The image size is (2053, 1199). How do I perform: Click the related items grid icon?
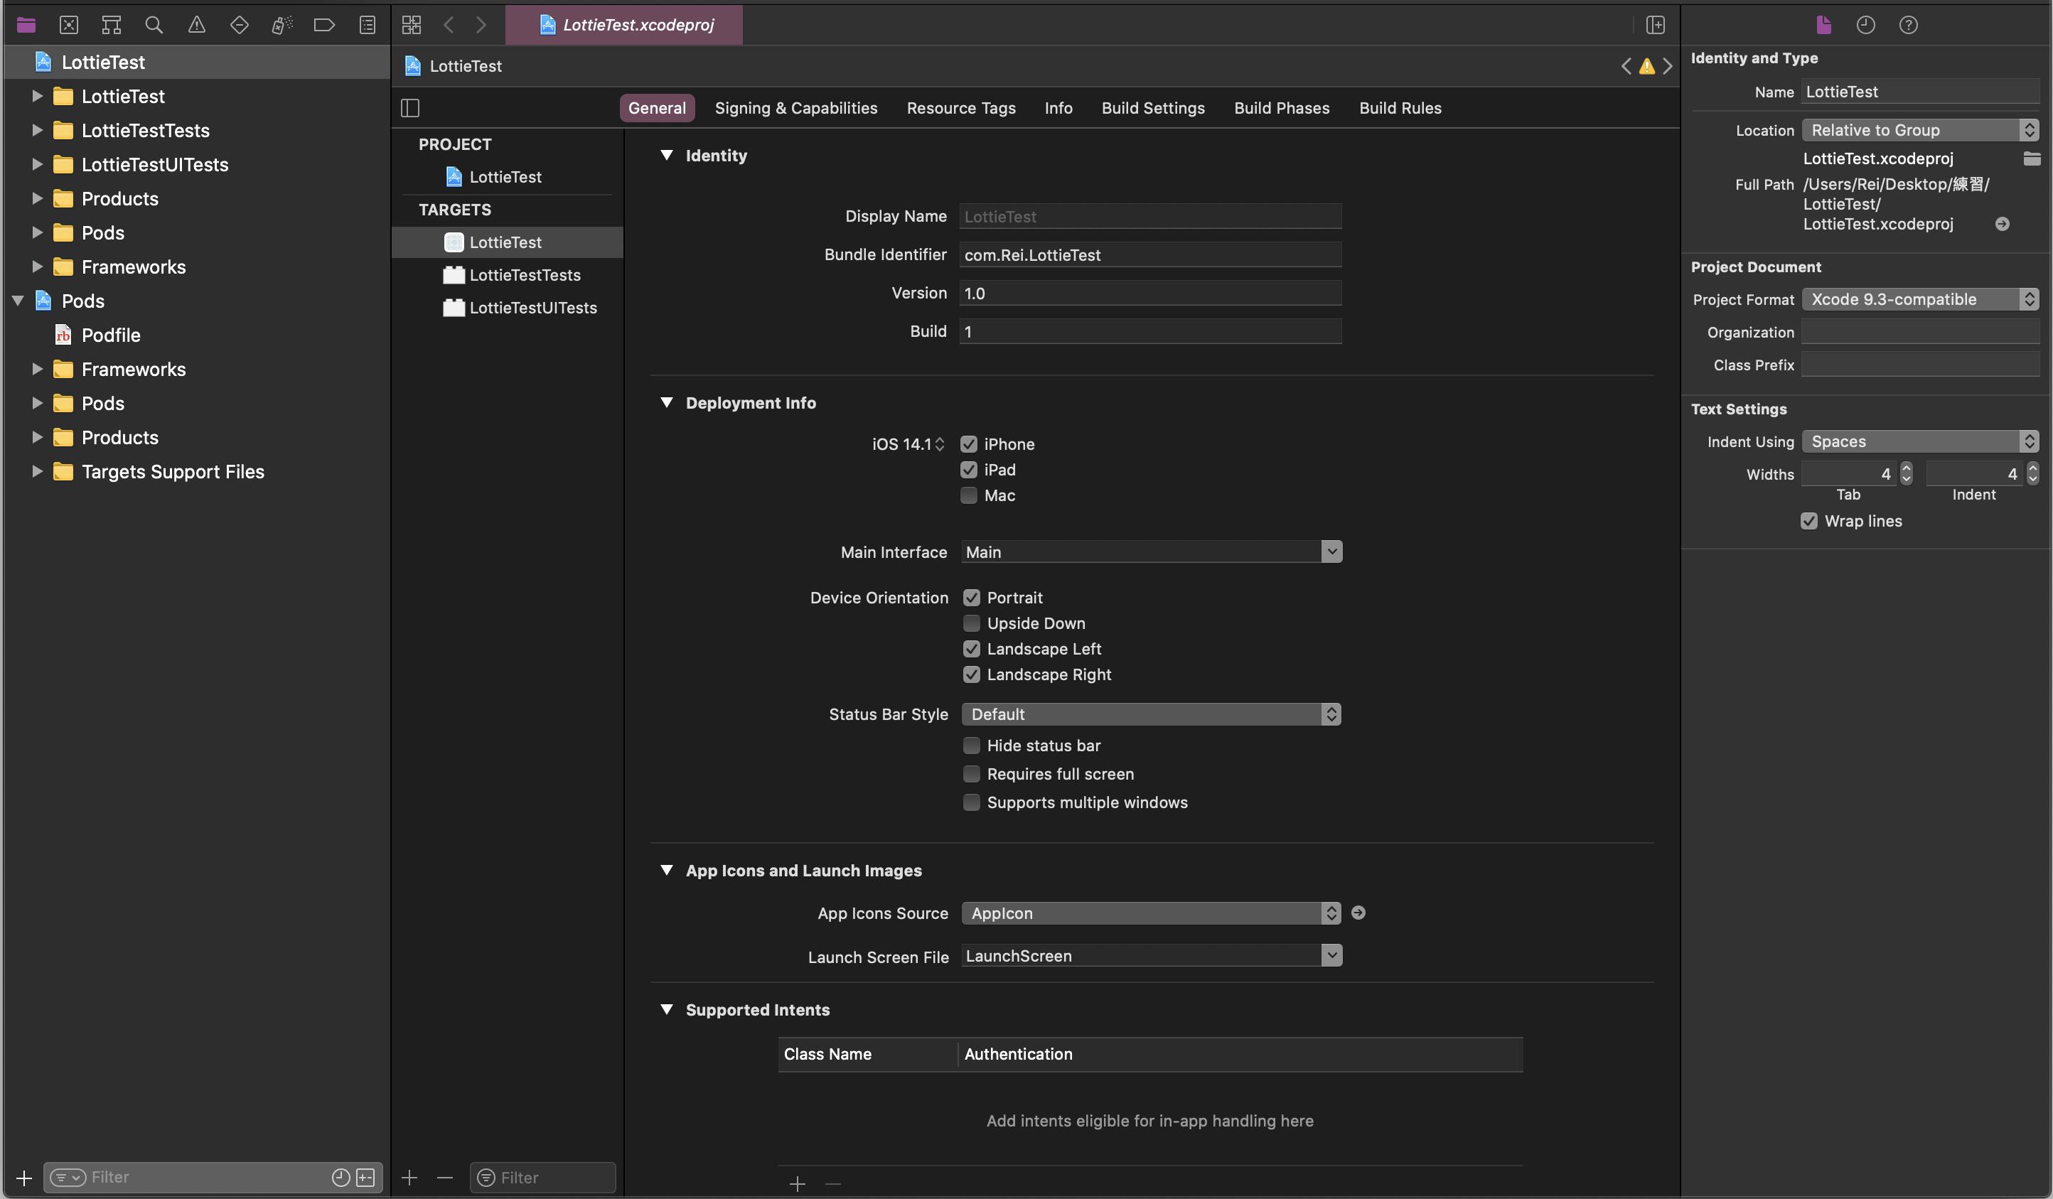(x=412, y=26)
